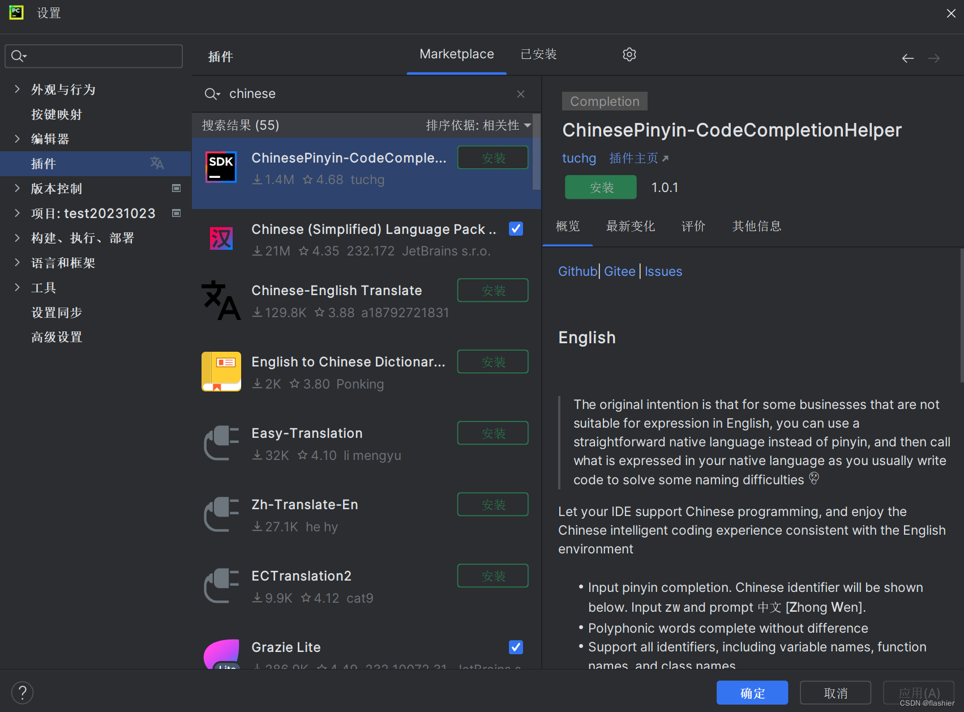This screenshot has height=712, width=964.
Task: Cancel with the 取消 button
Action: [836, 693]
